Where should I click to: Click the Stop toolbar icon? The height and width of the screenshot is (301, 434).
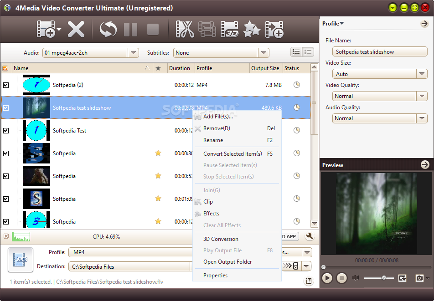153,29
